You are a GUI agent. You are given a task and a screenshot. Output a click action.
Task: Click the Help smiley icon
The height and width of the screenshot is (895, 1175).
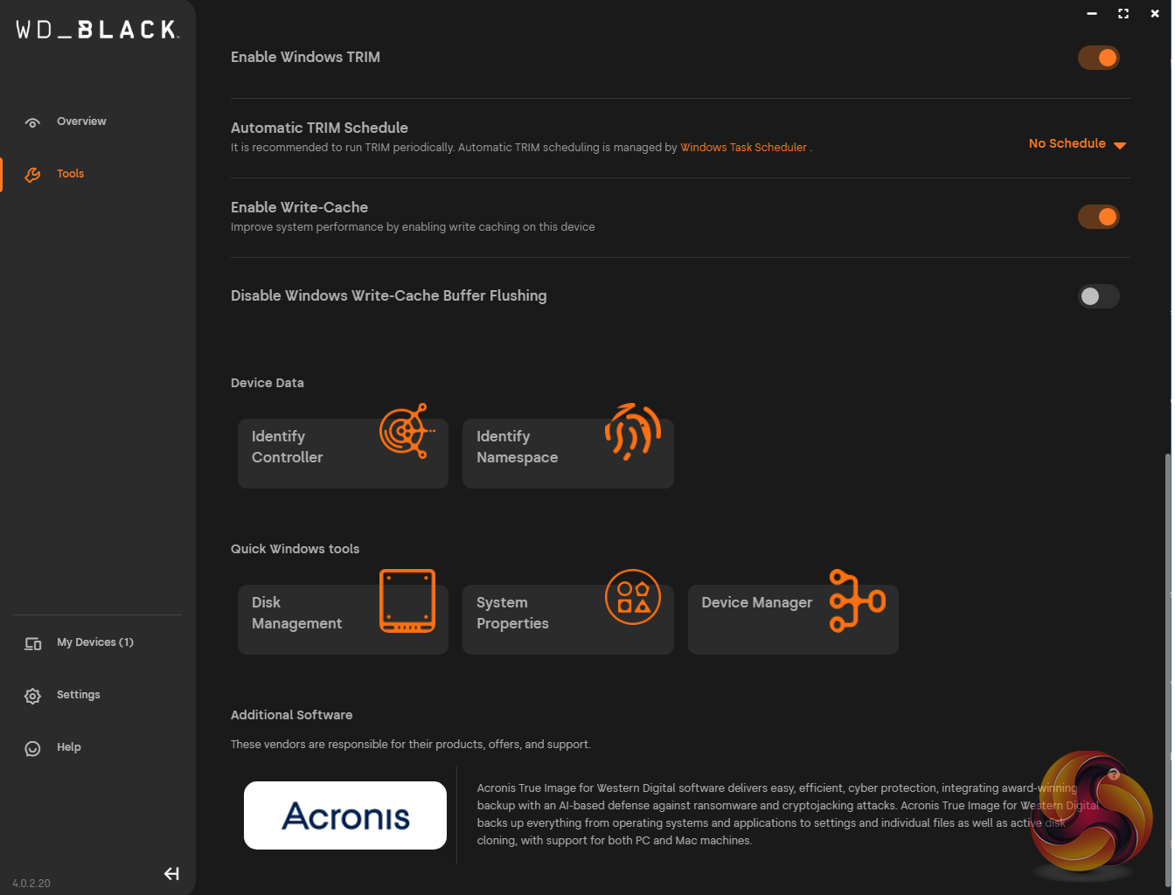click(x=32, y=748)
